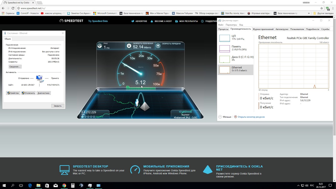The image size is (336, 189).
Task: Switch to the Пользователи tab
Action: [297, 29]
